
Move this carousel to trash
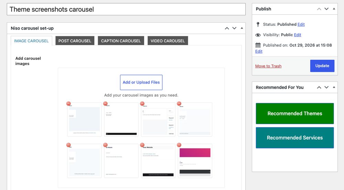268,66
